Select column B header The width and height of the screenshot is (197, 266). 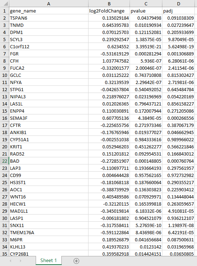tap(109, 4)
